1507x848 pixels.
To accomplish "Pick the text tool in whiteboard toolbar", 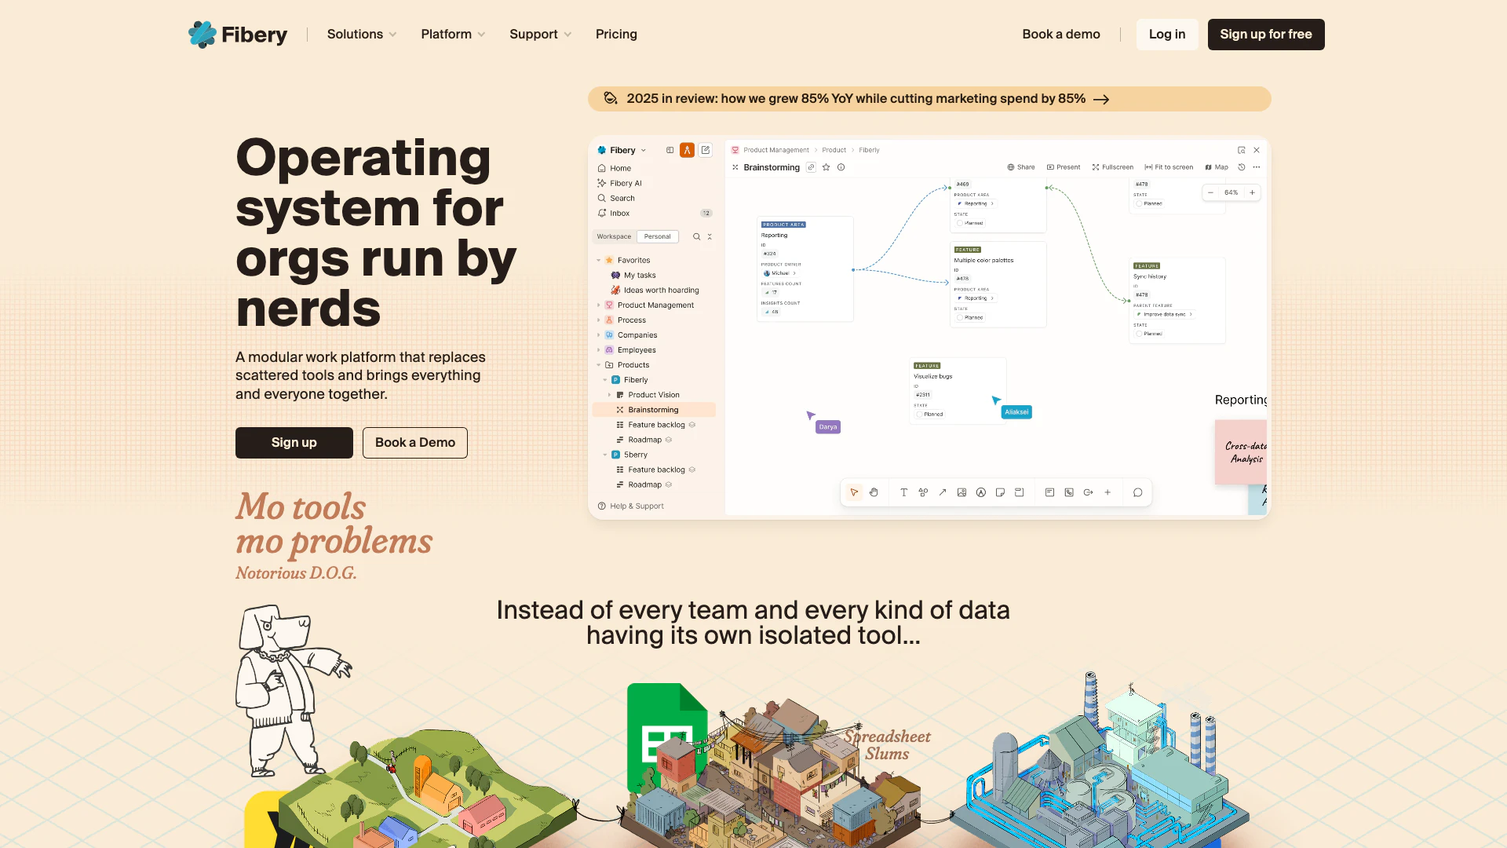I will tap(903, 492).
